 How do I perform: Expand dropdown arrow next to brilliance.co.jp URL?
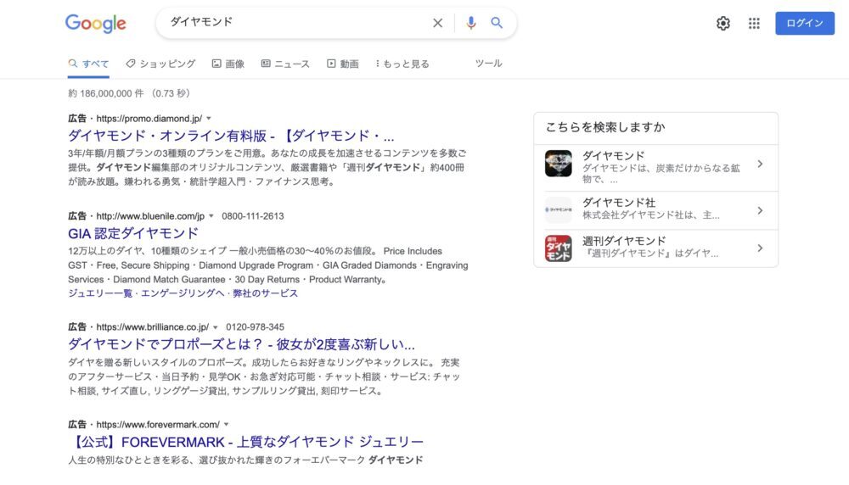216,327
